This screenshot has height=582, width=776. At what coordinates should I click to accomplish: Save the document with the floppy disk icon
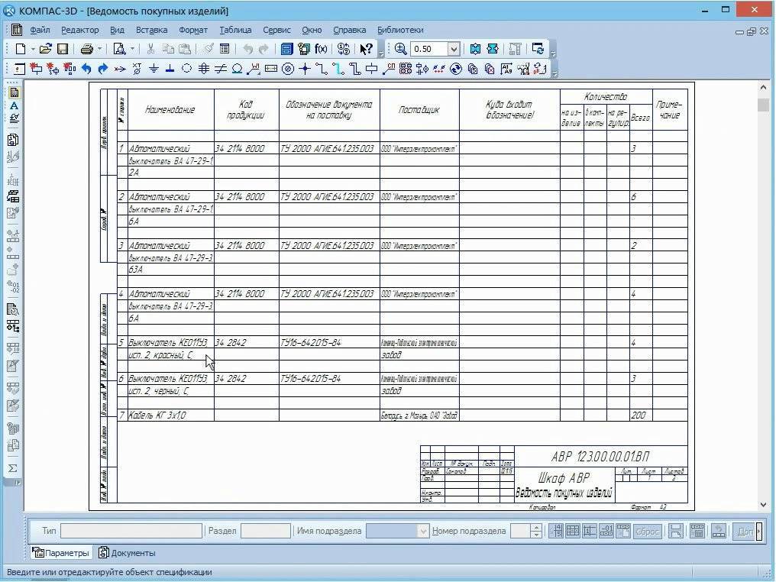click(x=63, y=49)
